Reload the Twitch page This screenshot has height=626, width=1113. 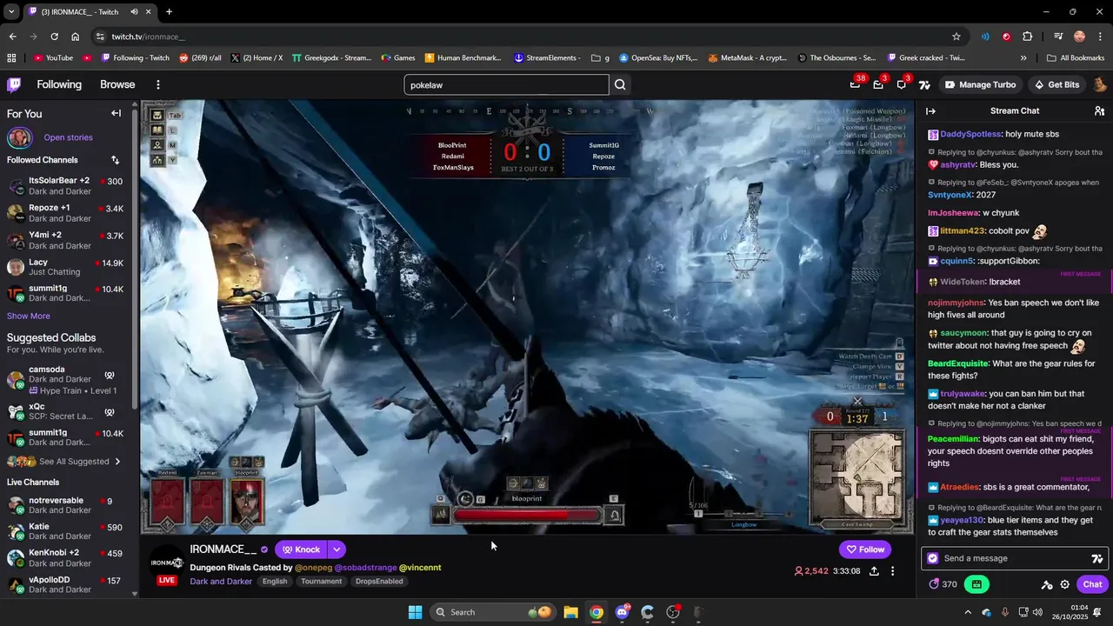[54, 37]
